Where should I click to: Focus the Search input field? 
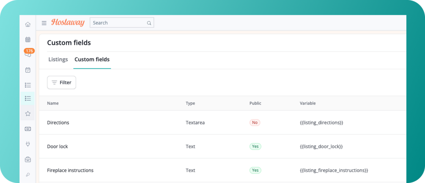[122, 23]
